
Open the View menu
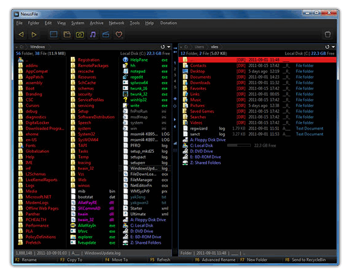61,23
